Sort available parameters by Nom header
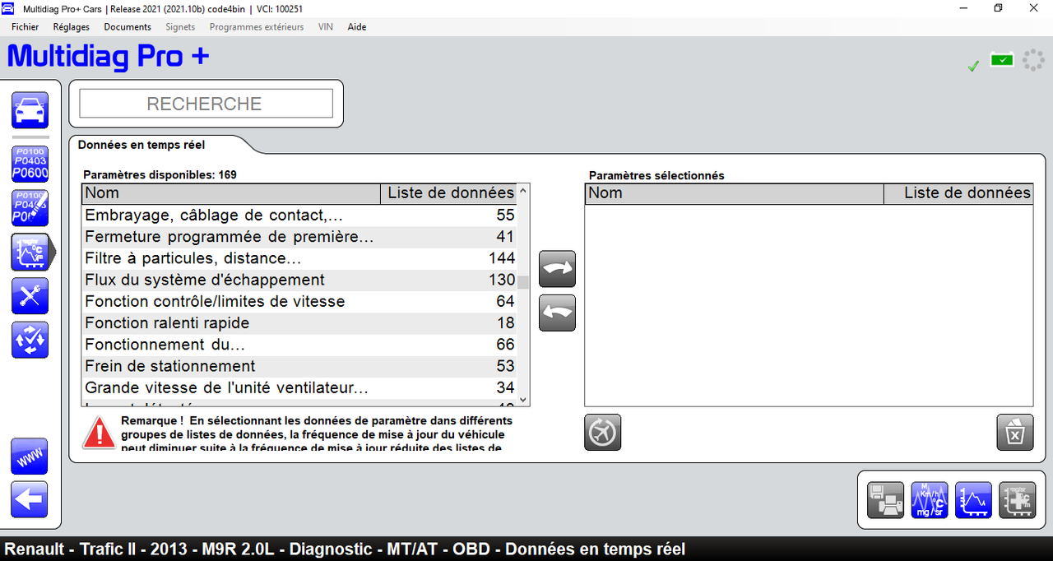 pos(230,193)
